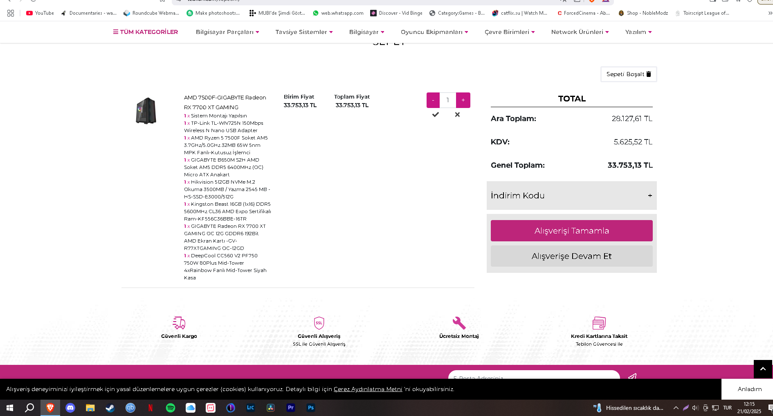Show more bookmarks with the overflow chevron
Screen dimensions: 773x416
coord(770,13)
